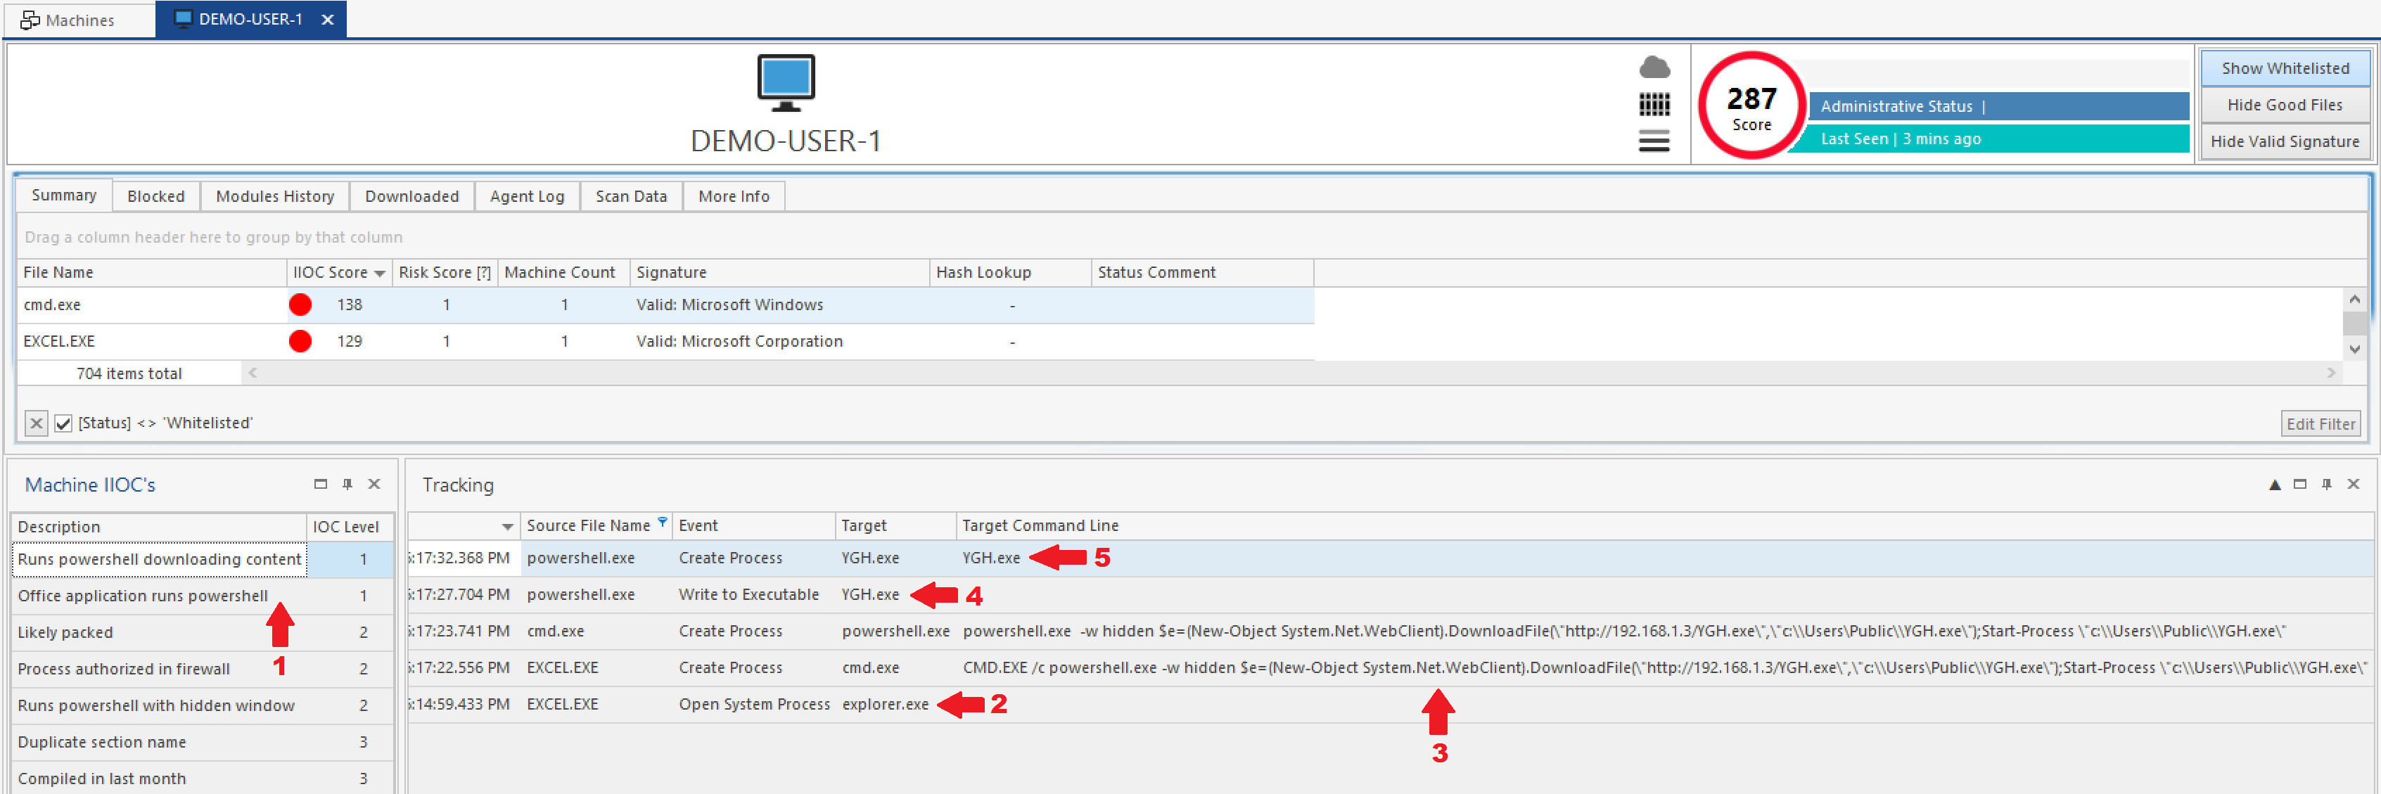The height and width of the screenshot is (794, 2381).
Task: Open the IIOC Score sort dropdown arrow
Action: 379,274
